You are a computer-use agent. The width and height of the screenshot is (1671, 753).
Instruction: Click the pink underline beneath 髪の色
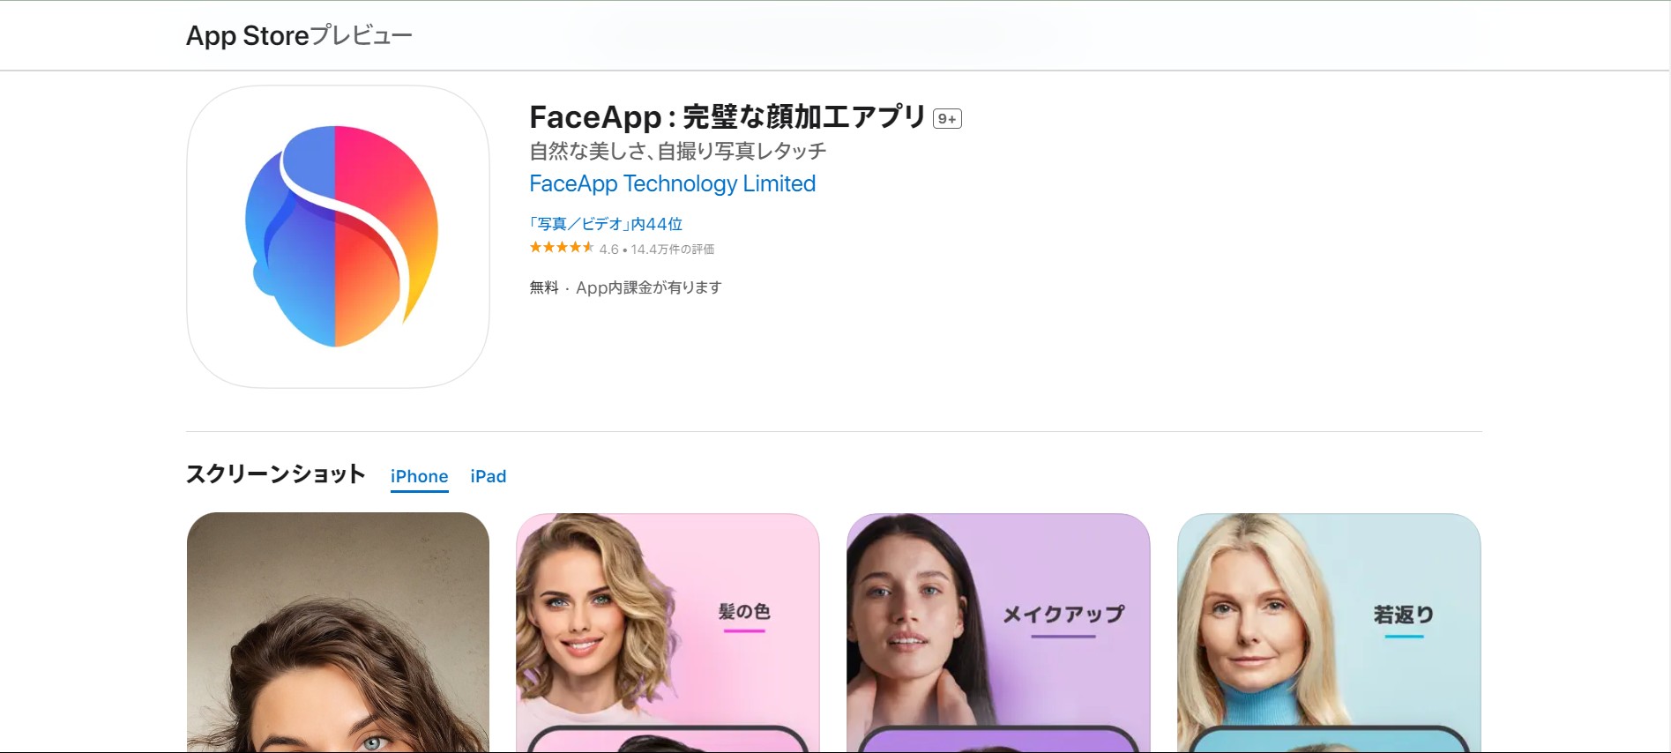tap(743, 631)
